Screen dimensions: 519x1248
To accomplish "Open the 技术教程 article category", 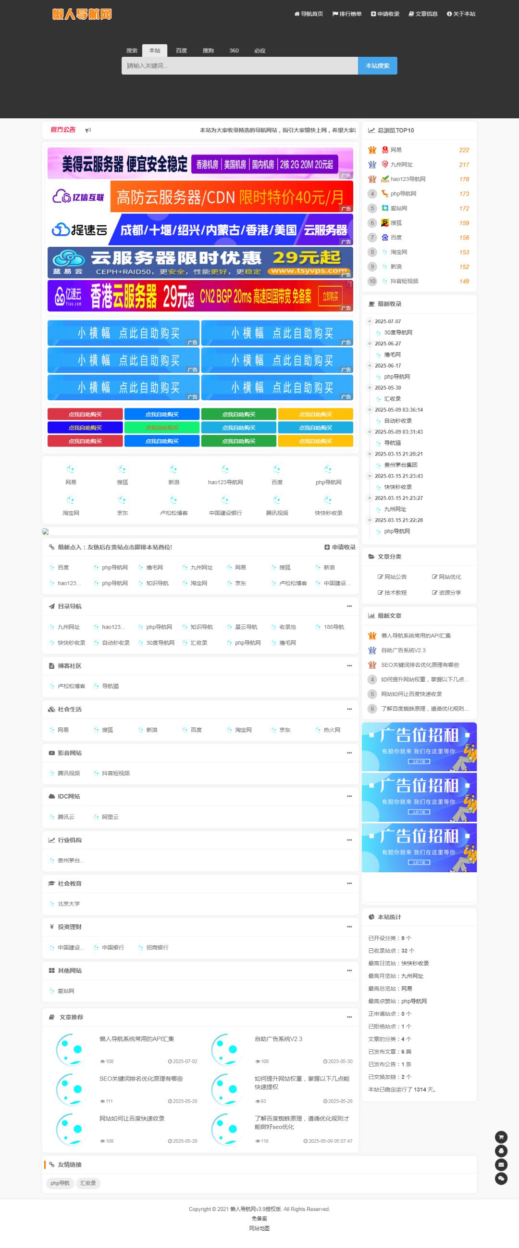I will [392, 593].
